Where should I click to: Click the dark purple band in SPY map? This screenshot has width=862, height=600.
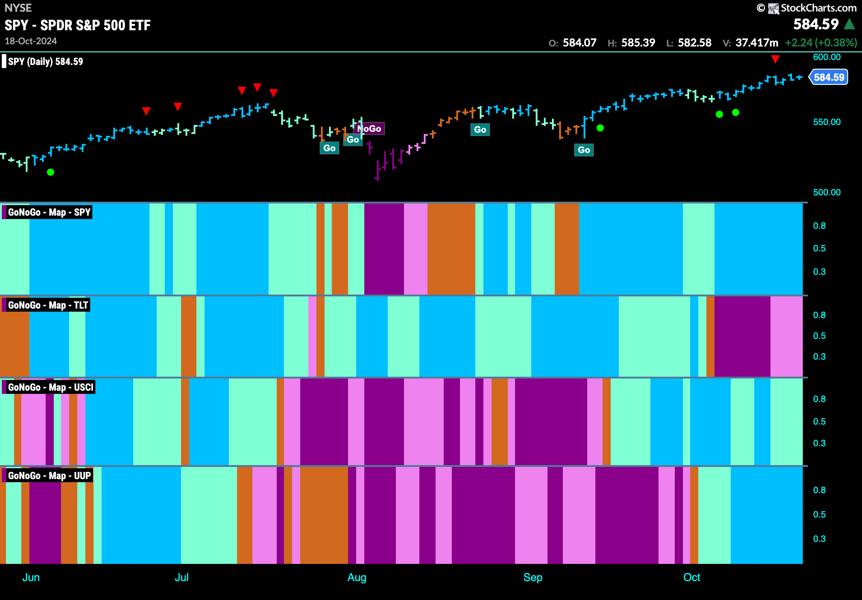[x=384, y=249]
